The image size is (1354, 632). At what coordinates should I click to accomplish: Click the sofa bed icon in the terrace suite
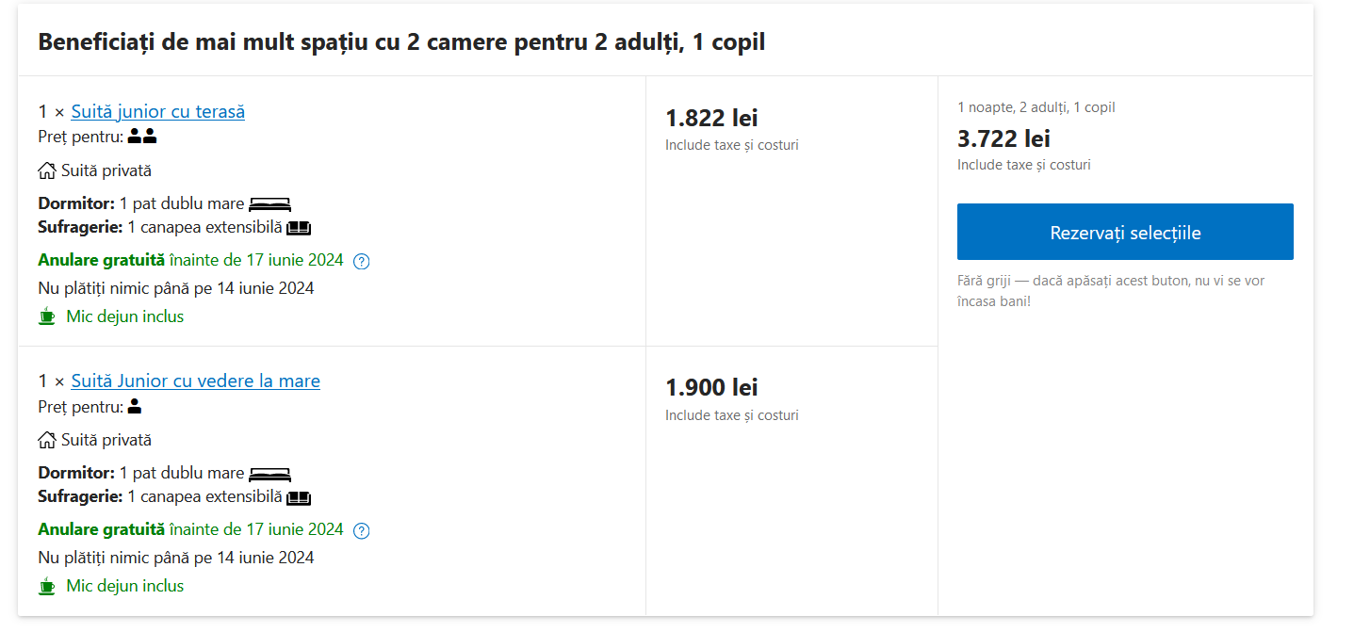pyautogui.click(x=299, y=228)
